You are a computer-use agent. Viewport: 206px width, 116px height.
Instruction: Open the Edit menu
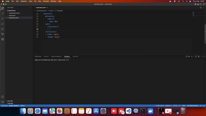17,1
